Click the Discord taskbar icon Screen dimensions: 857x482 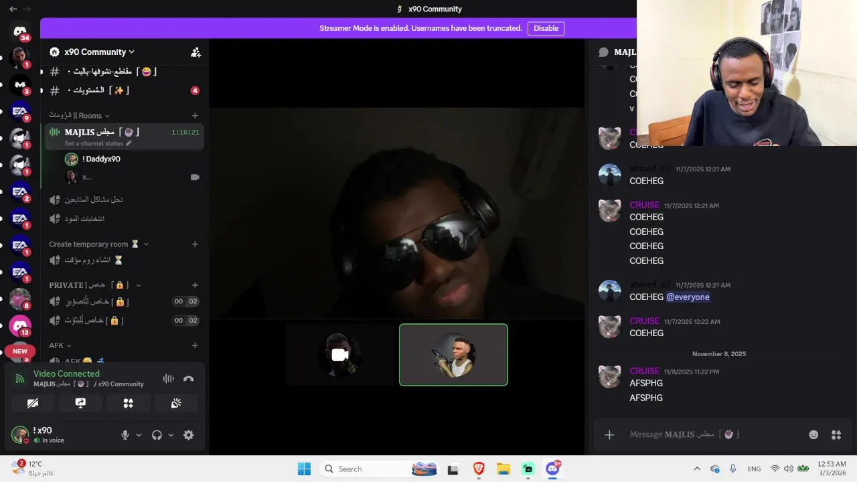(553, 469)
